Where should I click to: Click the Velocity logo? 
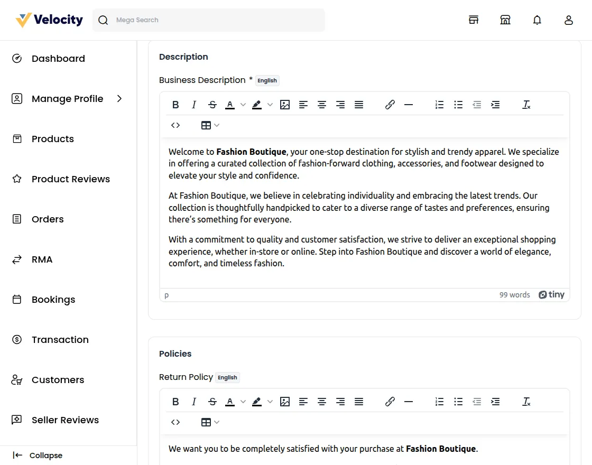[x=49, y=20]
